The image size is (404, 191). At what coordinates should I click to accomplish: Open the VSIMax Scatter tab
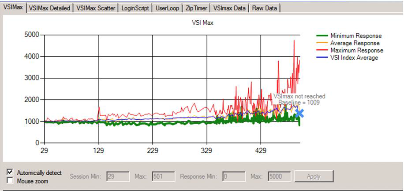click(96, 8)
